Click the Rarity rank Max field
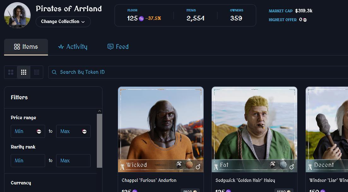The width and height of the screenshot is (348, 192). coord(73,160)
